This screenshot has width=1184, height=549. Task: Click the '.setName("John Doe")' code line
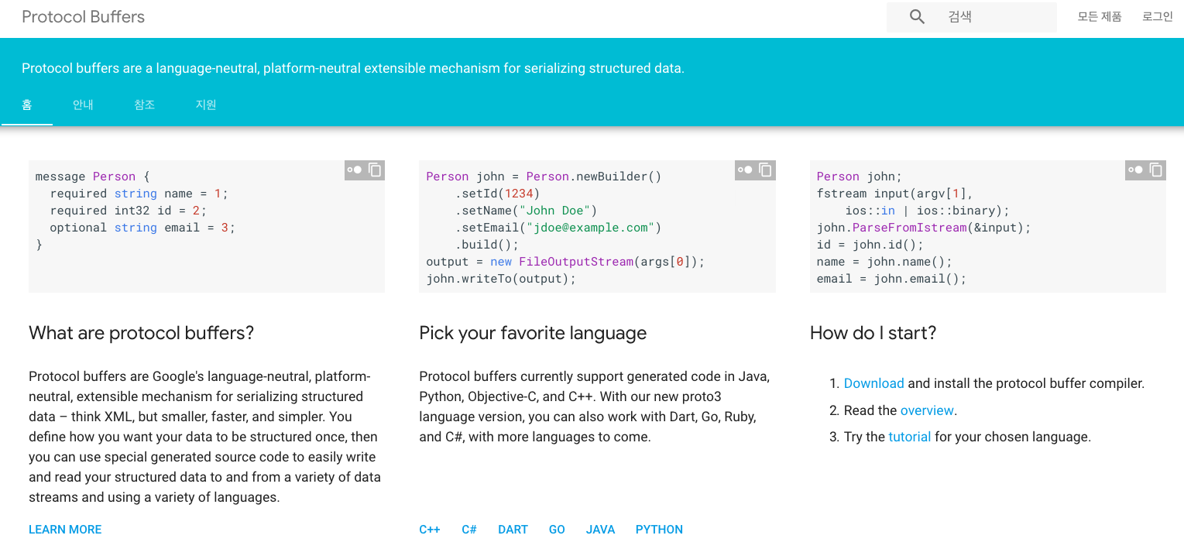[x=526, y=211]
